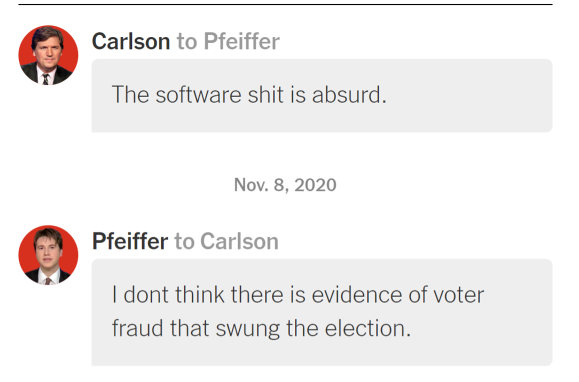The height and width of the screenshot is (382, 579).
Task: Click the bold sender name "Carlson"
Action: pyautogui.click(x=131, y=41)
